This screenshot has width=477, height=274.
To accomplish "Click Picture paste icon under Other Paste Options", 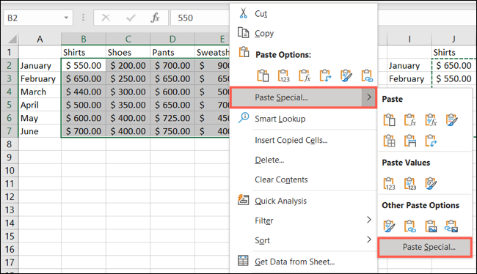I will click(431, 226).
